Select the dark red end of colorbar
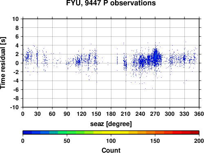This screenshot has width=204, height=153. point(195,133)
